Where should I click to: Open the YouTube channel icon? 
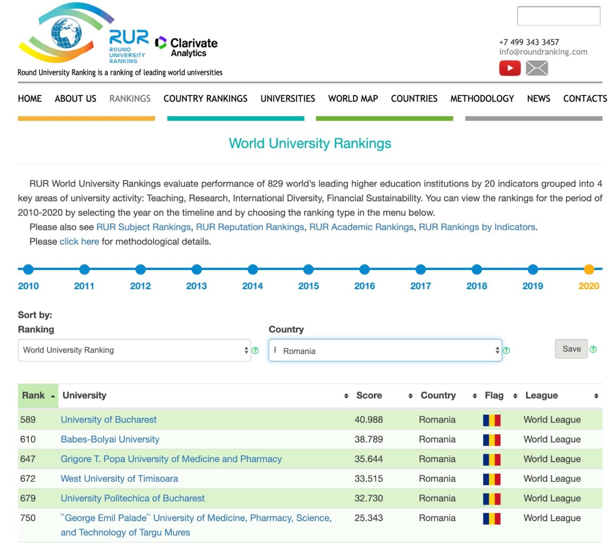pyautogui.click(x=509, y=68)
